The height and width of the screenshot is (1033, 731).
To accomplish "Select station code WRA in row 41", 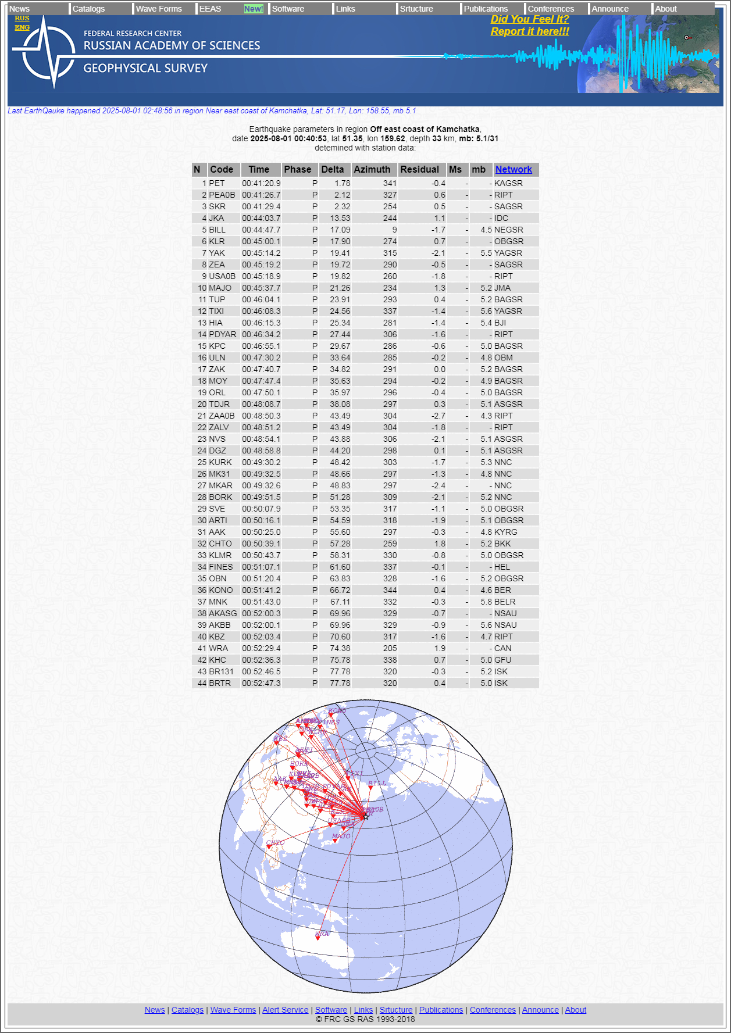I will (219, 648).
